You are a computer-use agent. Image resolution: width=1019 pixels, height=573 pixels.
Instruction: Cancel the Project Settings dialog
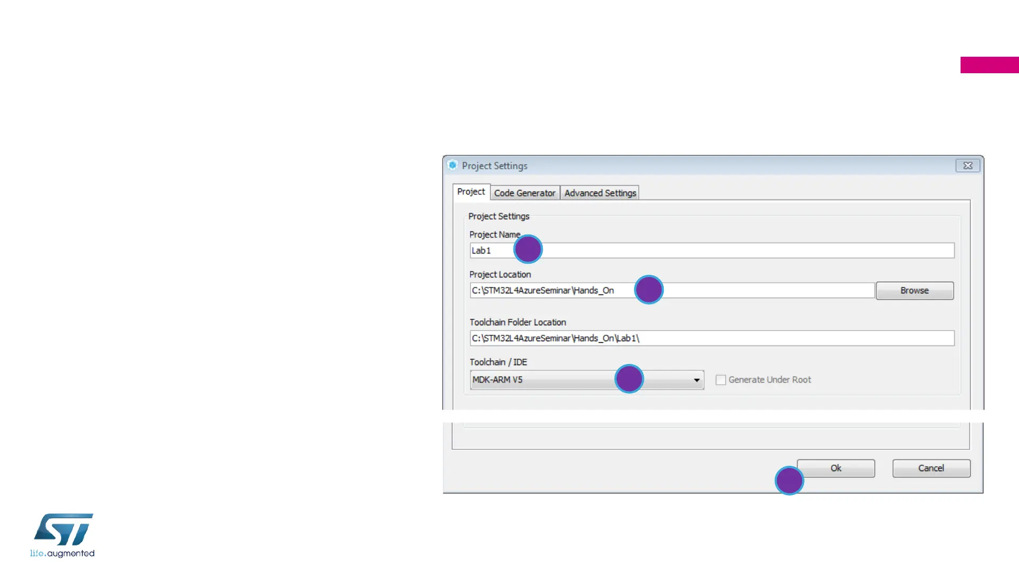[931, 468]
